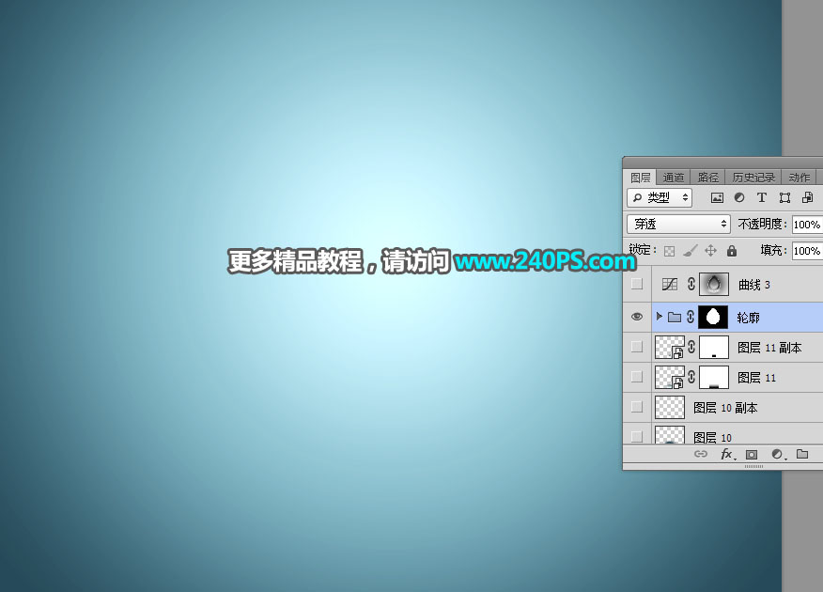Image resolution: width=823 pixels, height=592 pixels.
Task: Select the group name 轮廓
Action: pos(748,318)
